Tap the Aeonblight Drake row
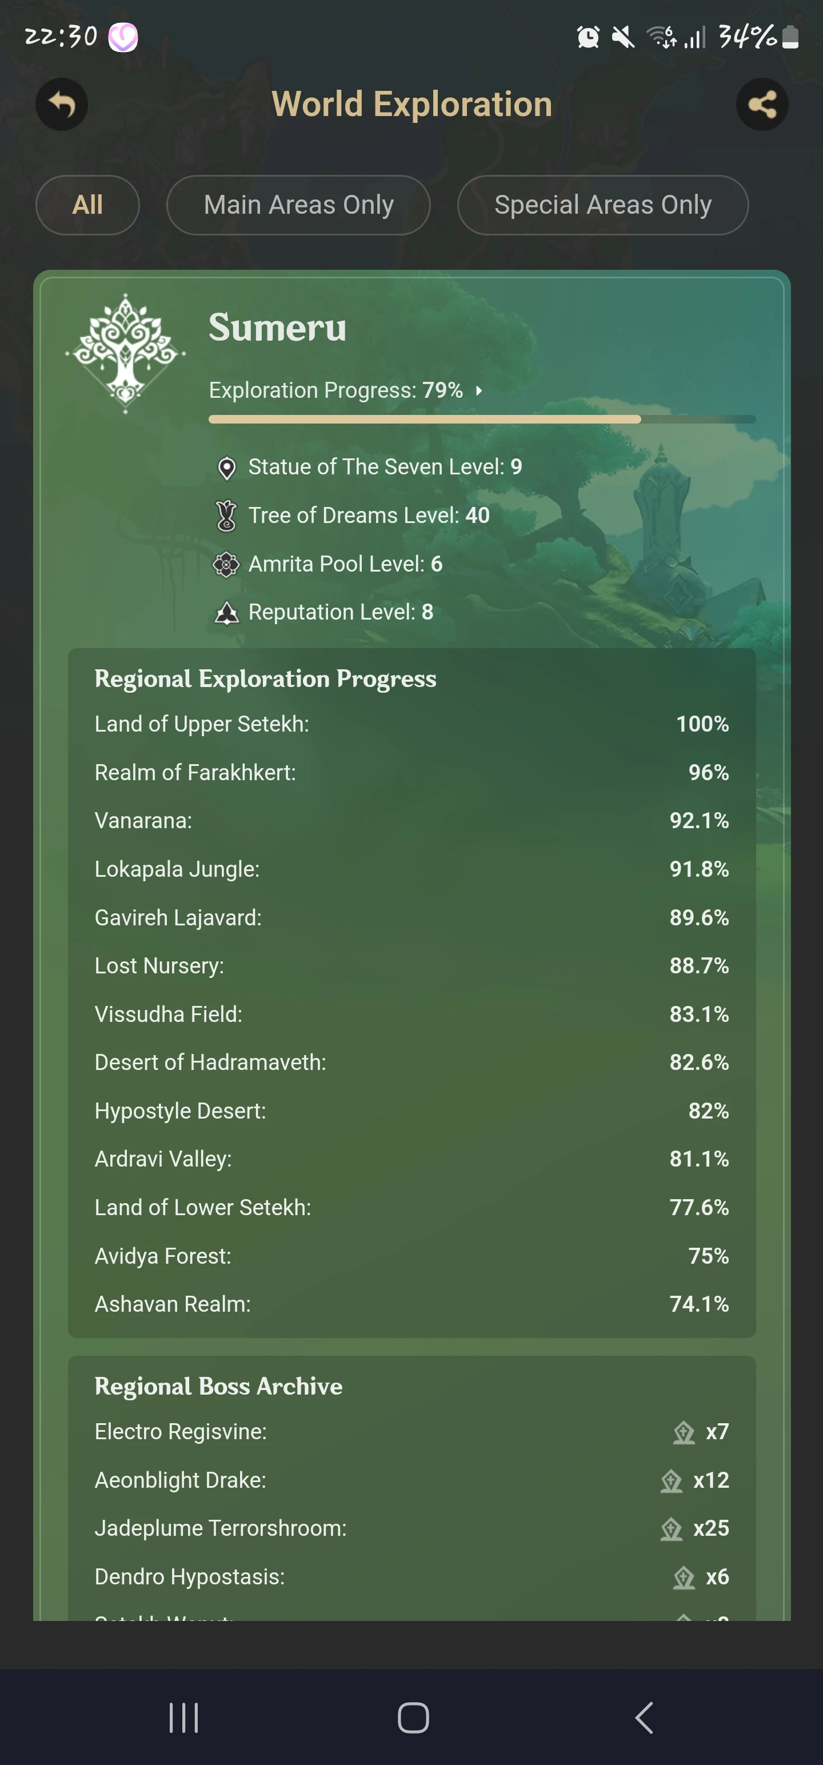Screen dimensions: 823x1765 [411, 1480]
